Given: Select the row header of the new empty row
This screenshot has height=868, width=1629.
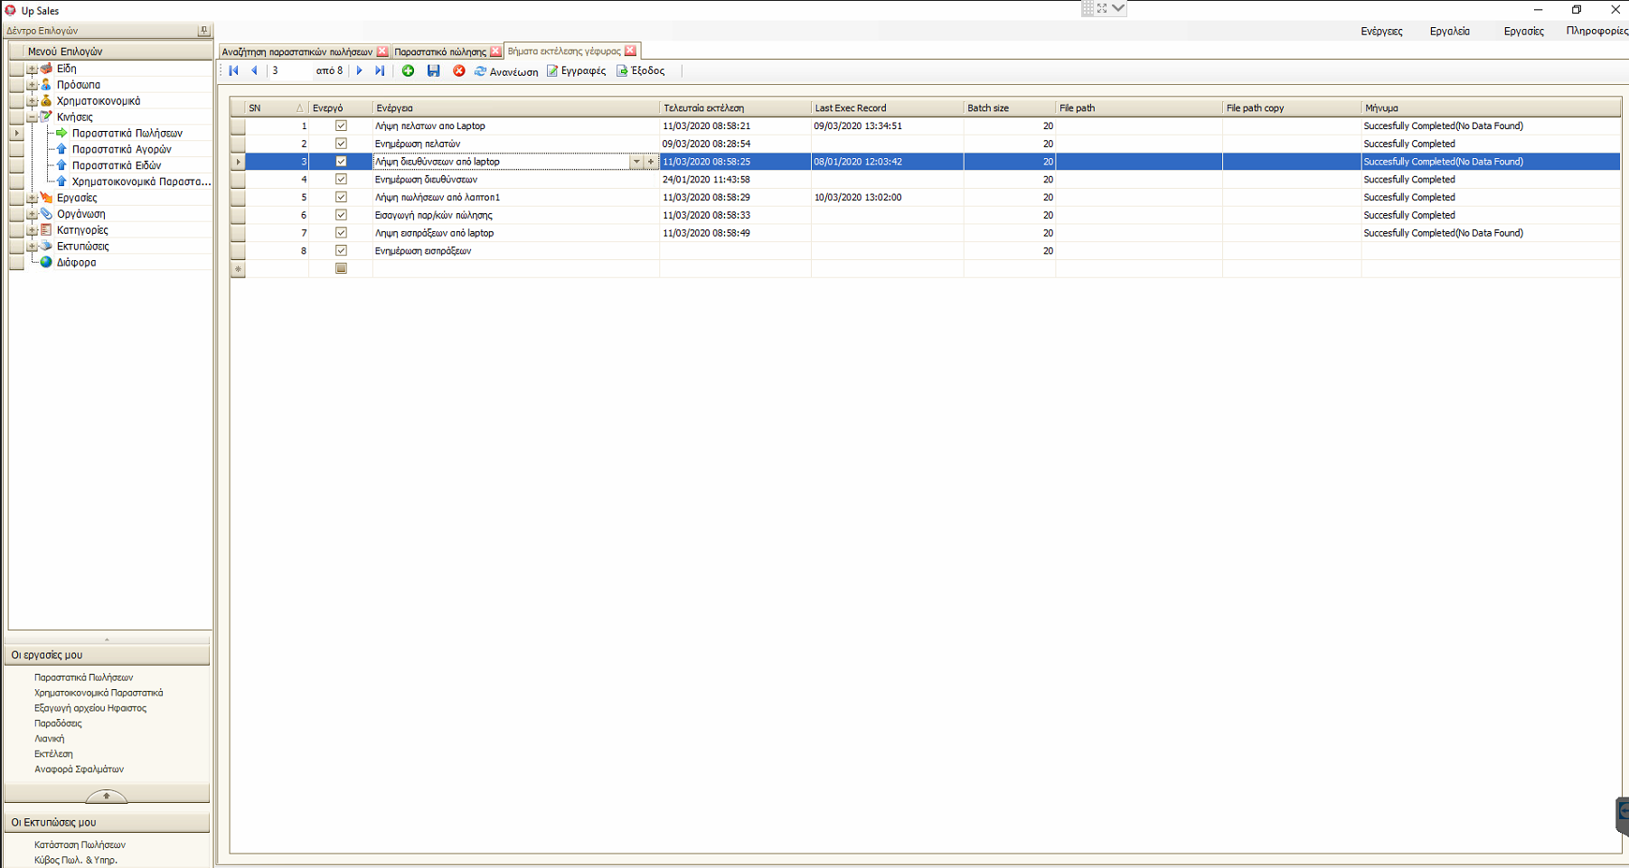Looking at the screenshot, I should [238, 268].
